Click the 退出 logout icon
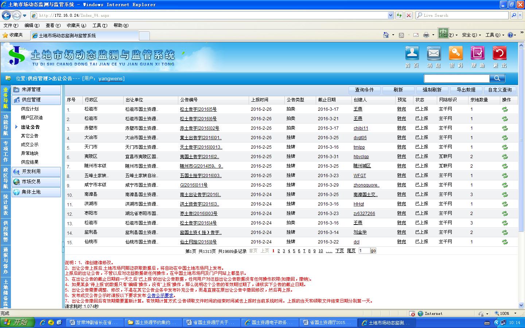Viewport: 525px width, 328px height. [x=499, y=54]
